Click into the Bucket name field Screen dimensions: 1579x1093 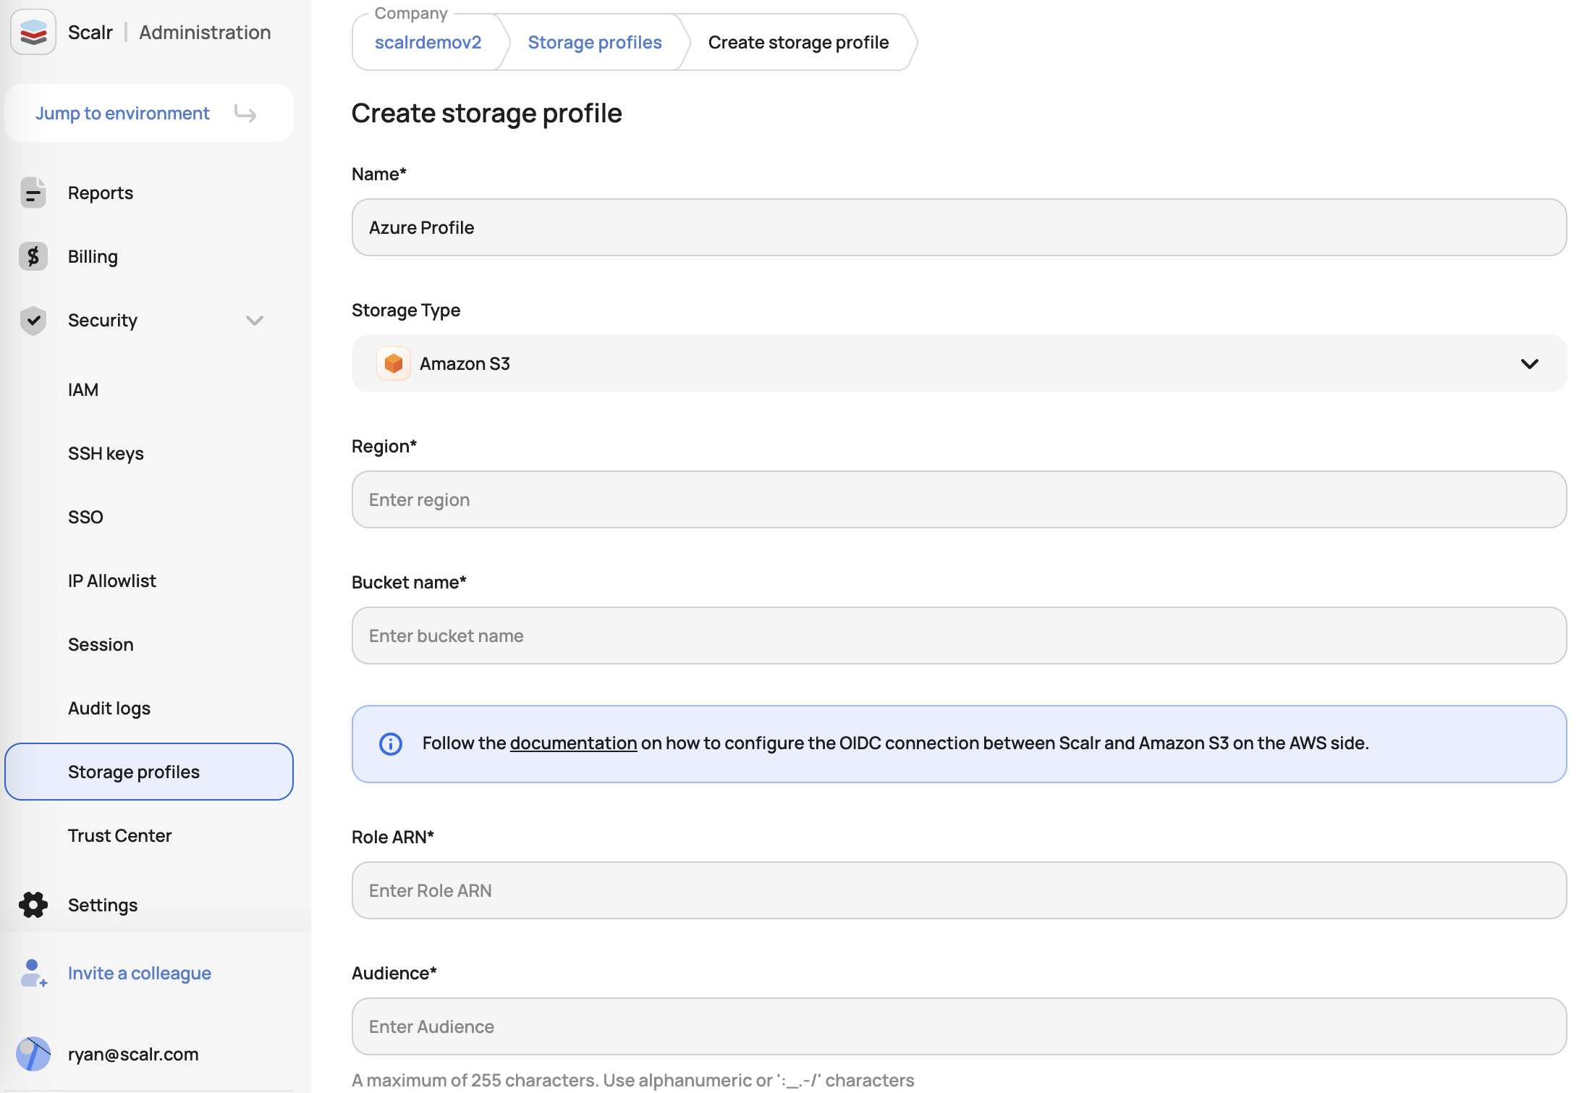pyautogui.click(x=958, y=636)
